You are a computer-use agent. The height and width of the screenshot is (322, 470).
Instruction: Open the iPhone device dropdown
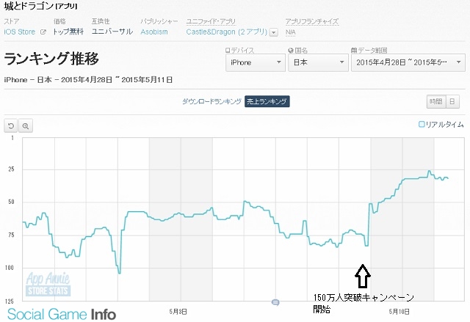(255, 63)
